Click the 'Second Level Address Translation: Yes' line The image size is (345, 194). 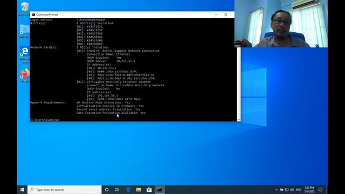[x=108, y=109]
